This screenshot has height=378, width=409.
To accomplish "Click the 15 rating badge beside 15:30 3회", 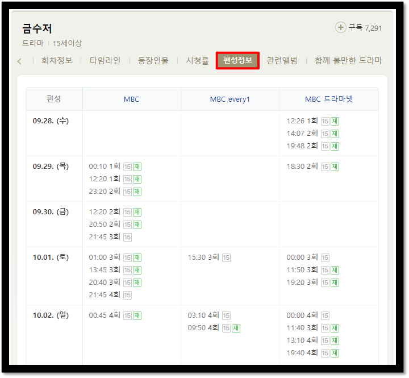I will (x=226, y=257).
